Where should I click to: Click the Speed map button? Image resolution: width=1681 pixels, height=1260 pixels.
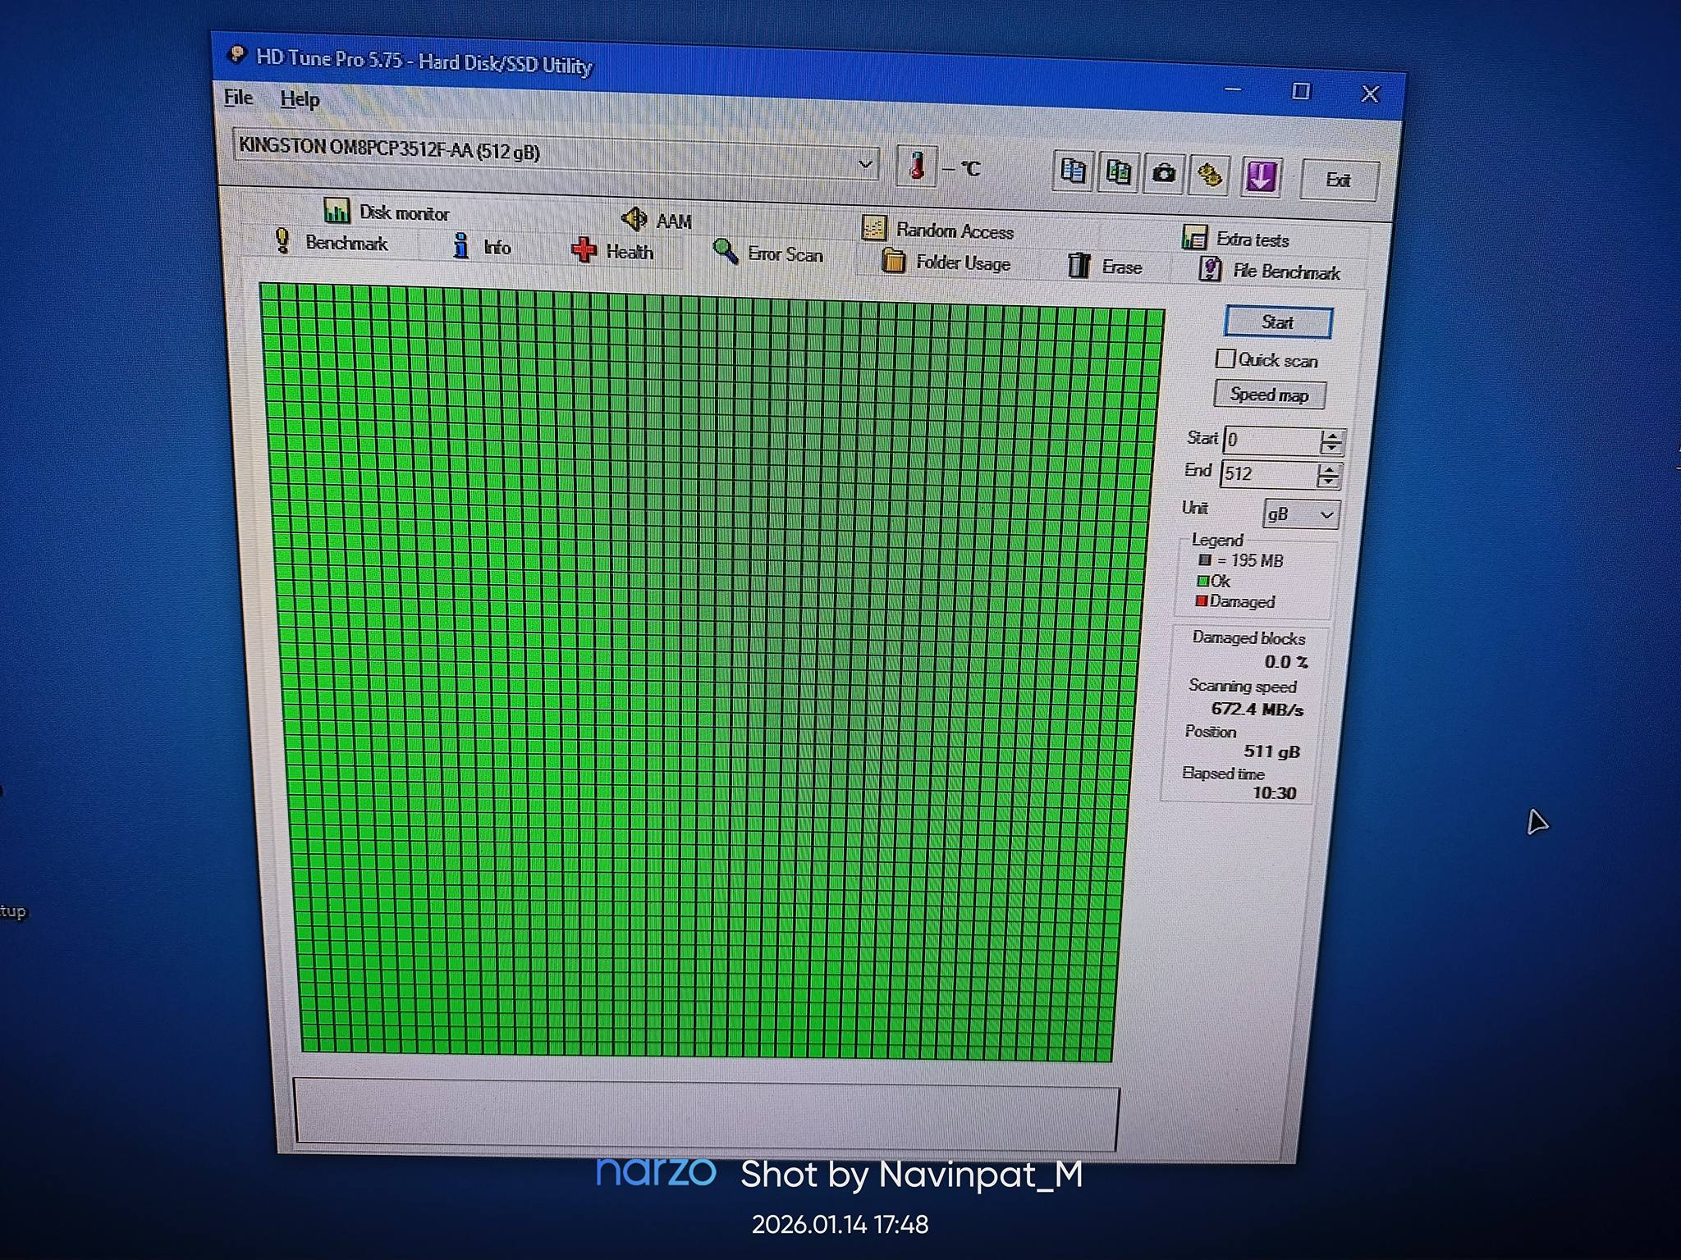coord(1269,395)
